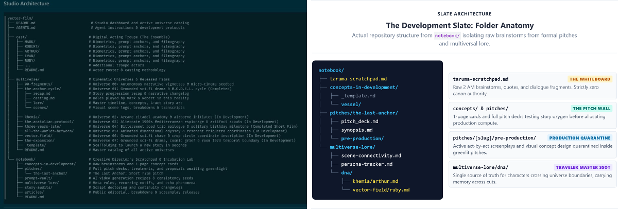Click the "TRAVELER MASTER SSOT" badge
Screen dimensions: 618x209
583,167
